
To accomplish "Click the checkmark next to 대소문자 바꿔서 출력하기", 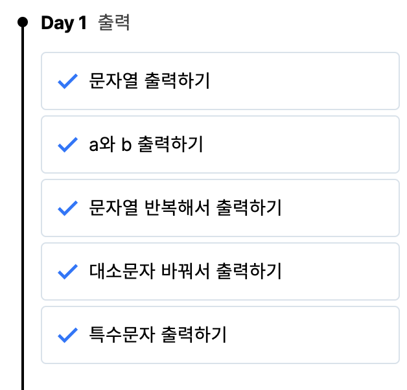I will tap(67, 272).
